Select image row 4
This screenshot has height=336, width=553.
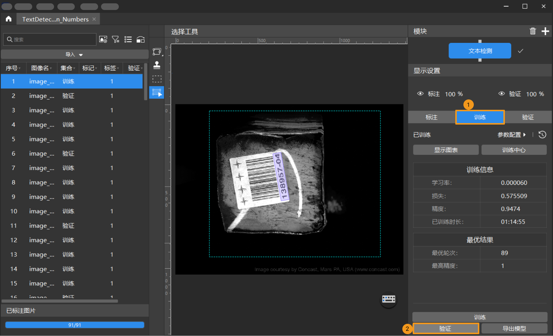(72, 125)
